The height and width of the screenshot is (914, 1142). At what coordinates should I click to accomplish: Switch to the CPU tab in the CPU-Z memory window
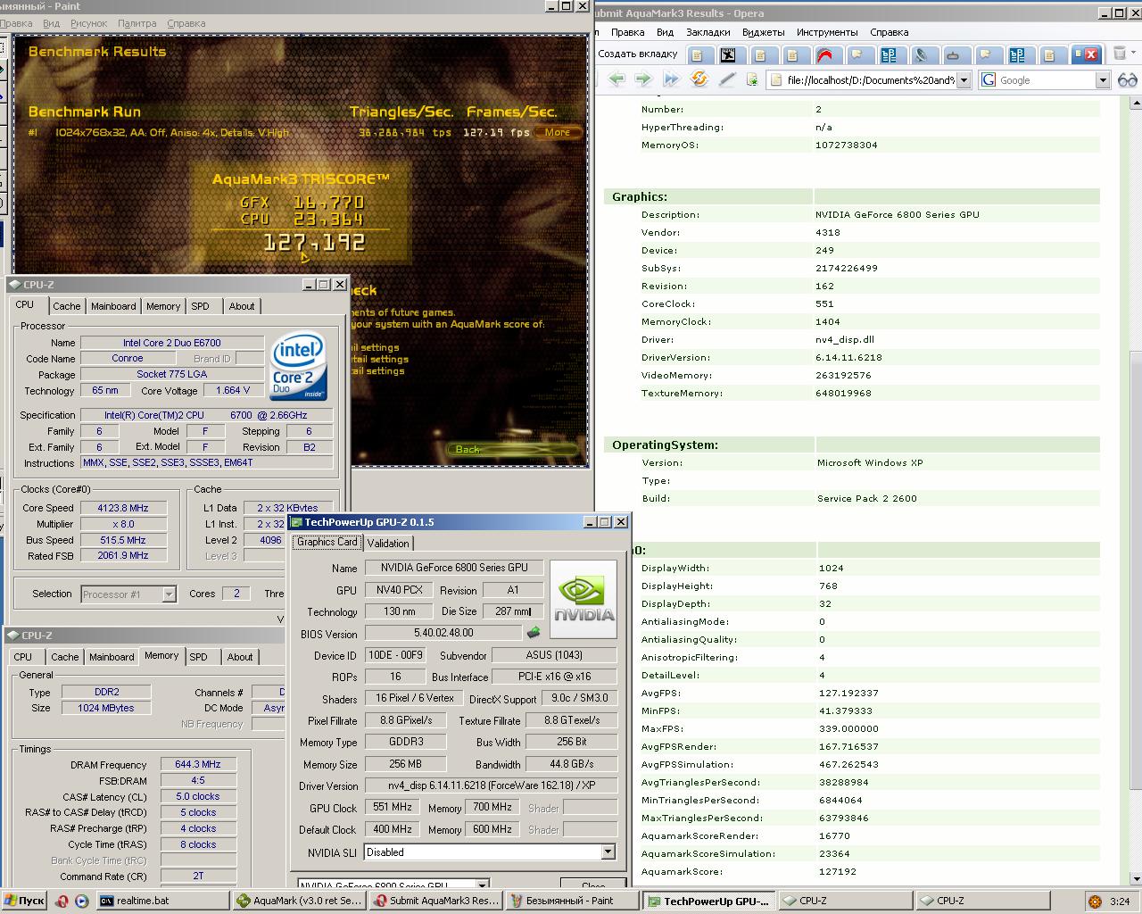(x=23, y=656)
